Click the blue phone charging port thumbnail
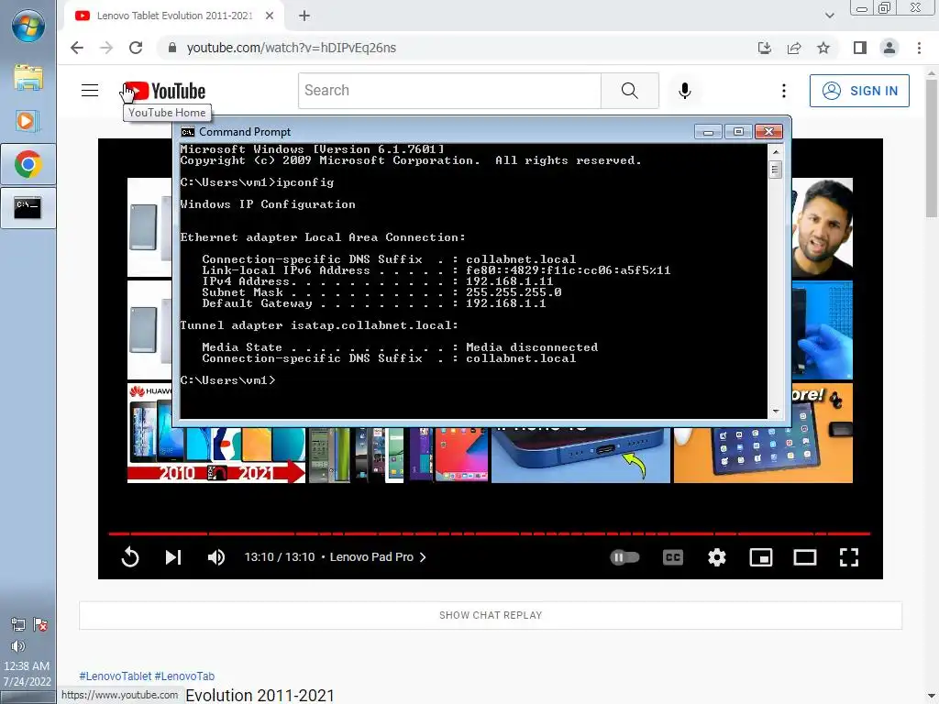 (x=580, y=455)
